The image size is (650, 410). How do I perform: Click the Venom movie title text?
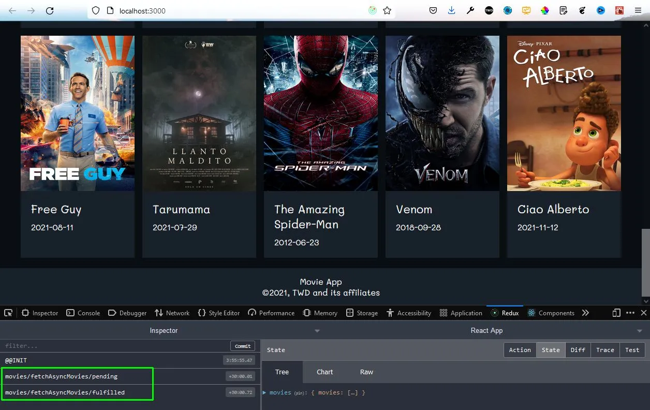click(x=414, y=209)
